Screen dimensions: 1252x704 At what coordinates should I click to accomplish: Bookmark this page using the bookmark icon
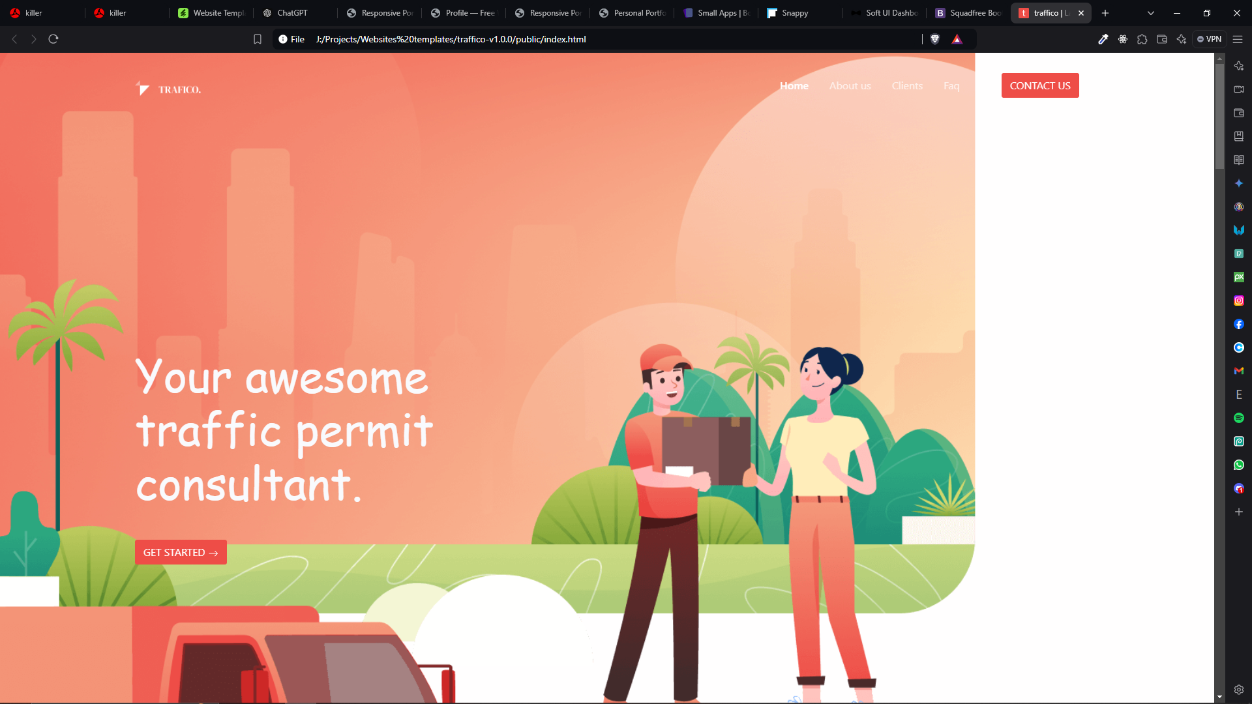click(x=258, y=39)
